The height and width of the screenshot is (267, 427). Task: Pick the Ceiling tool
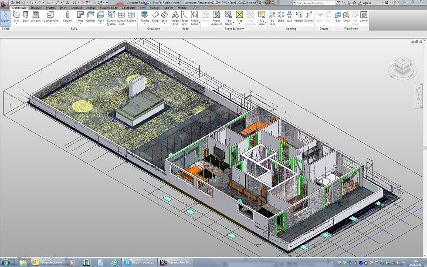[90, 17]
